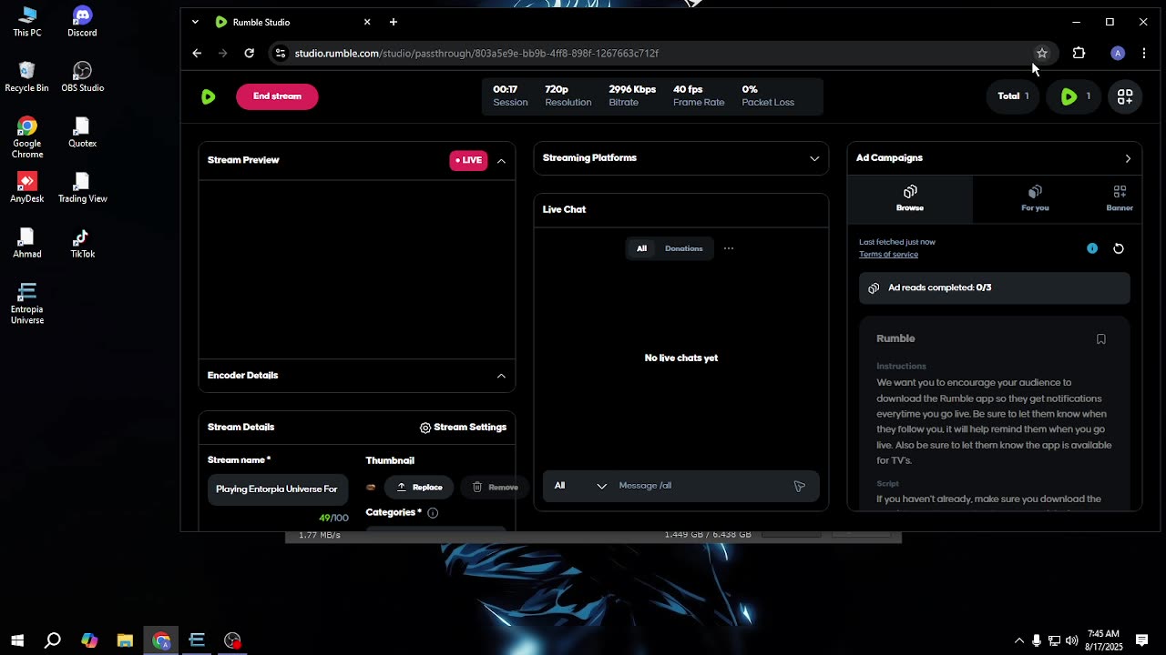1166x655 pixels.
Task: Open a new browser tab
Action: coord(394,22)
